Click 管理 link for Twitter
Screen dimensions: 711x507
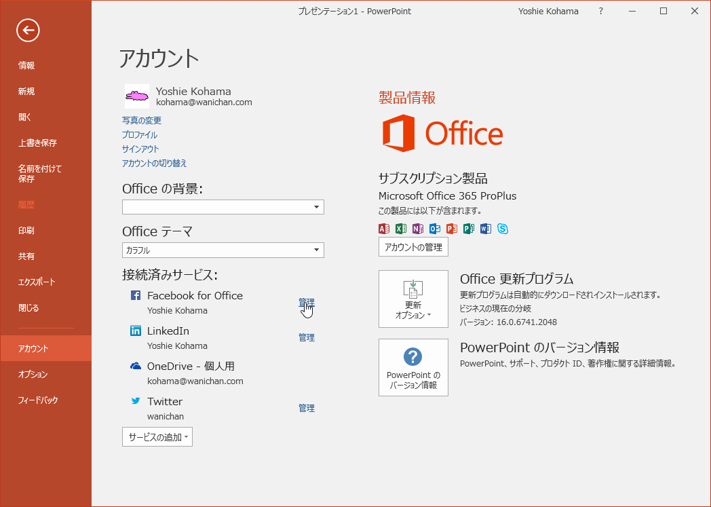tap(307, 408)
